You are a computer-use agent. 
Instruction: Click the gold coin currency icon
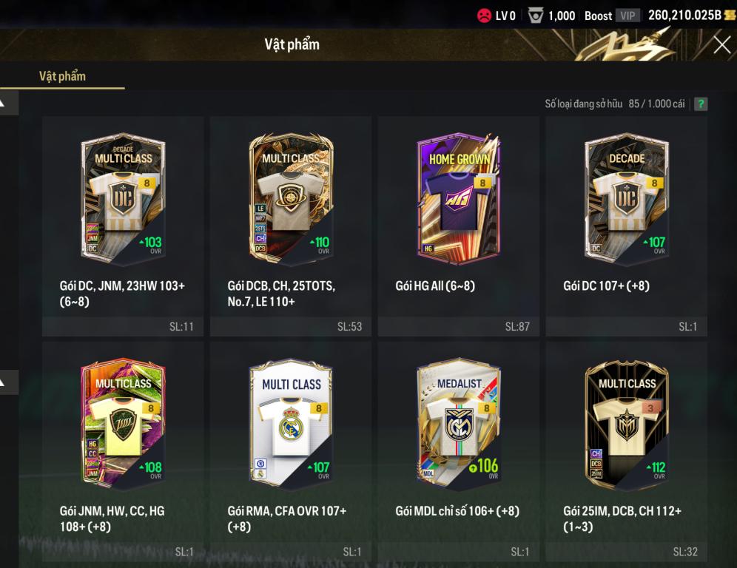[730, 15]
